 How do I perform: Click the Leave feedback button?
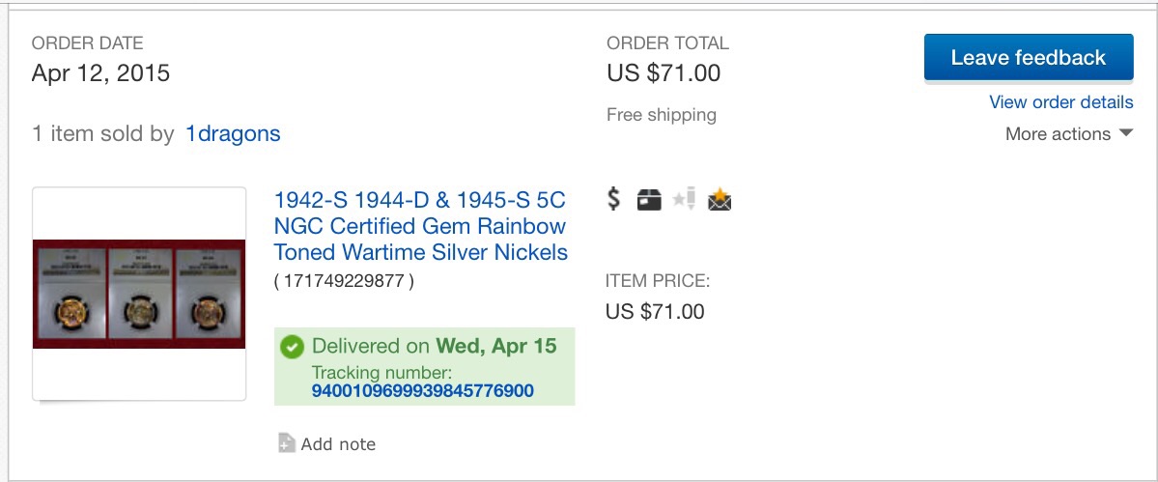click(x=1028, y=58)
